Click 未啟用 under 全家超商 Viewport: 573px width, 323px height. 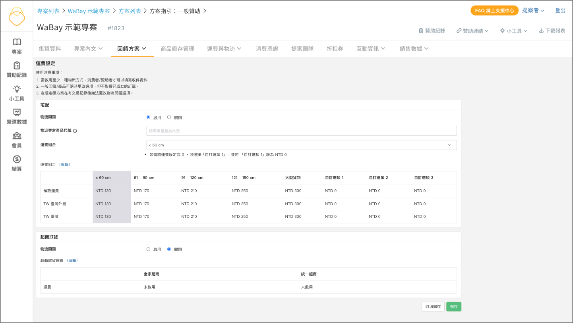tap(149, 287)
